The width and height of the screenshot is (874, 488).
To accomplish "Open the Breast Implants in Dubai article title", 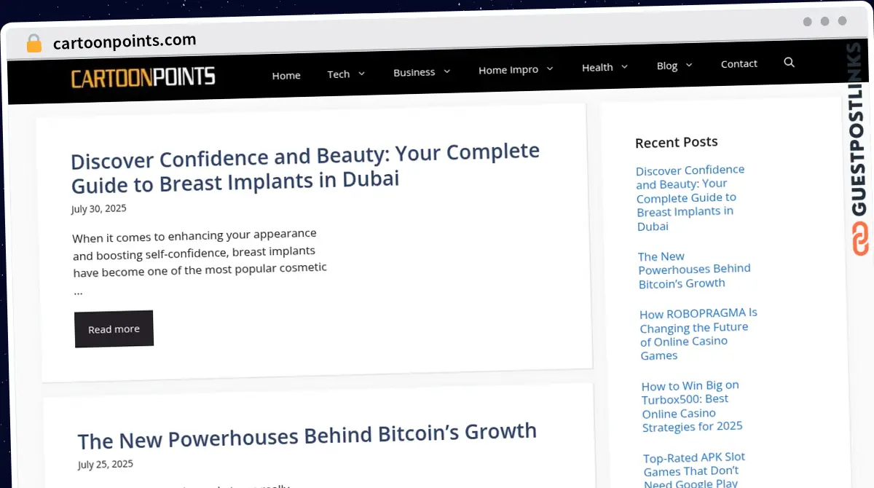I will pos(306,168).
